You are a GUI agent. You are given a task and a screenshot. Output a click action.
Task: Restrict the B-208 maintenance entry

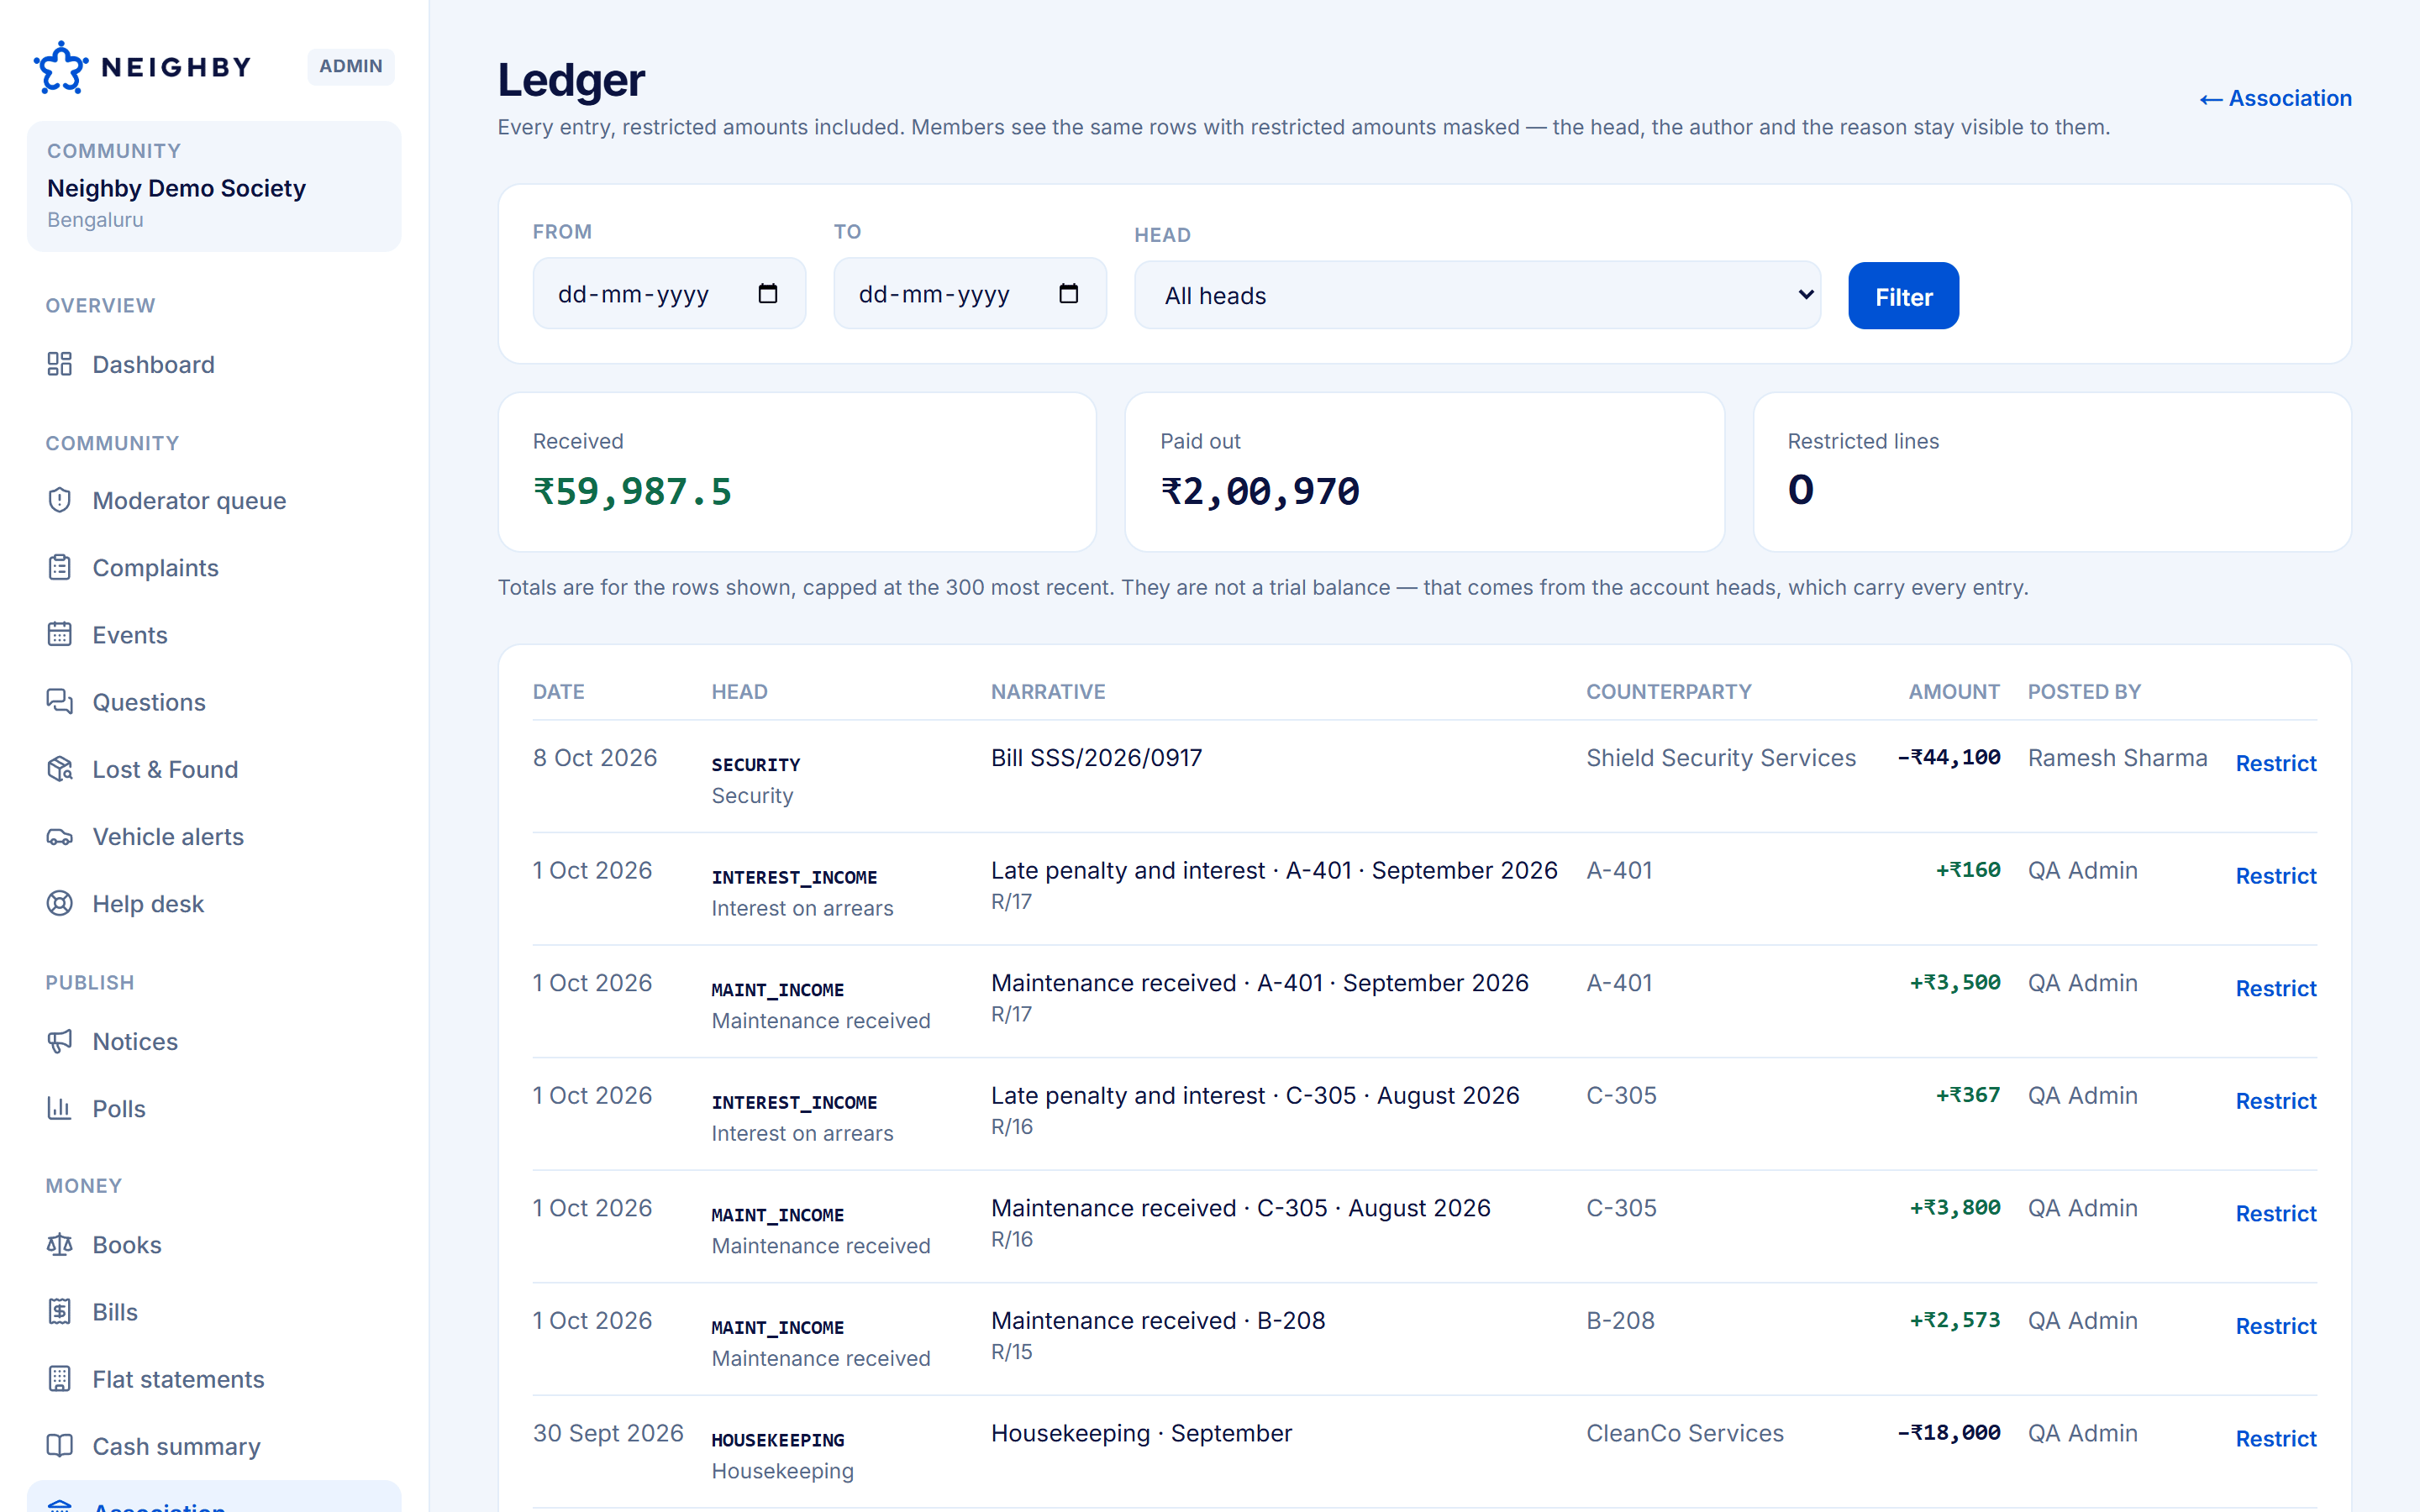pyautogui.click(x=2275, y=1326)
